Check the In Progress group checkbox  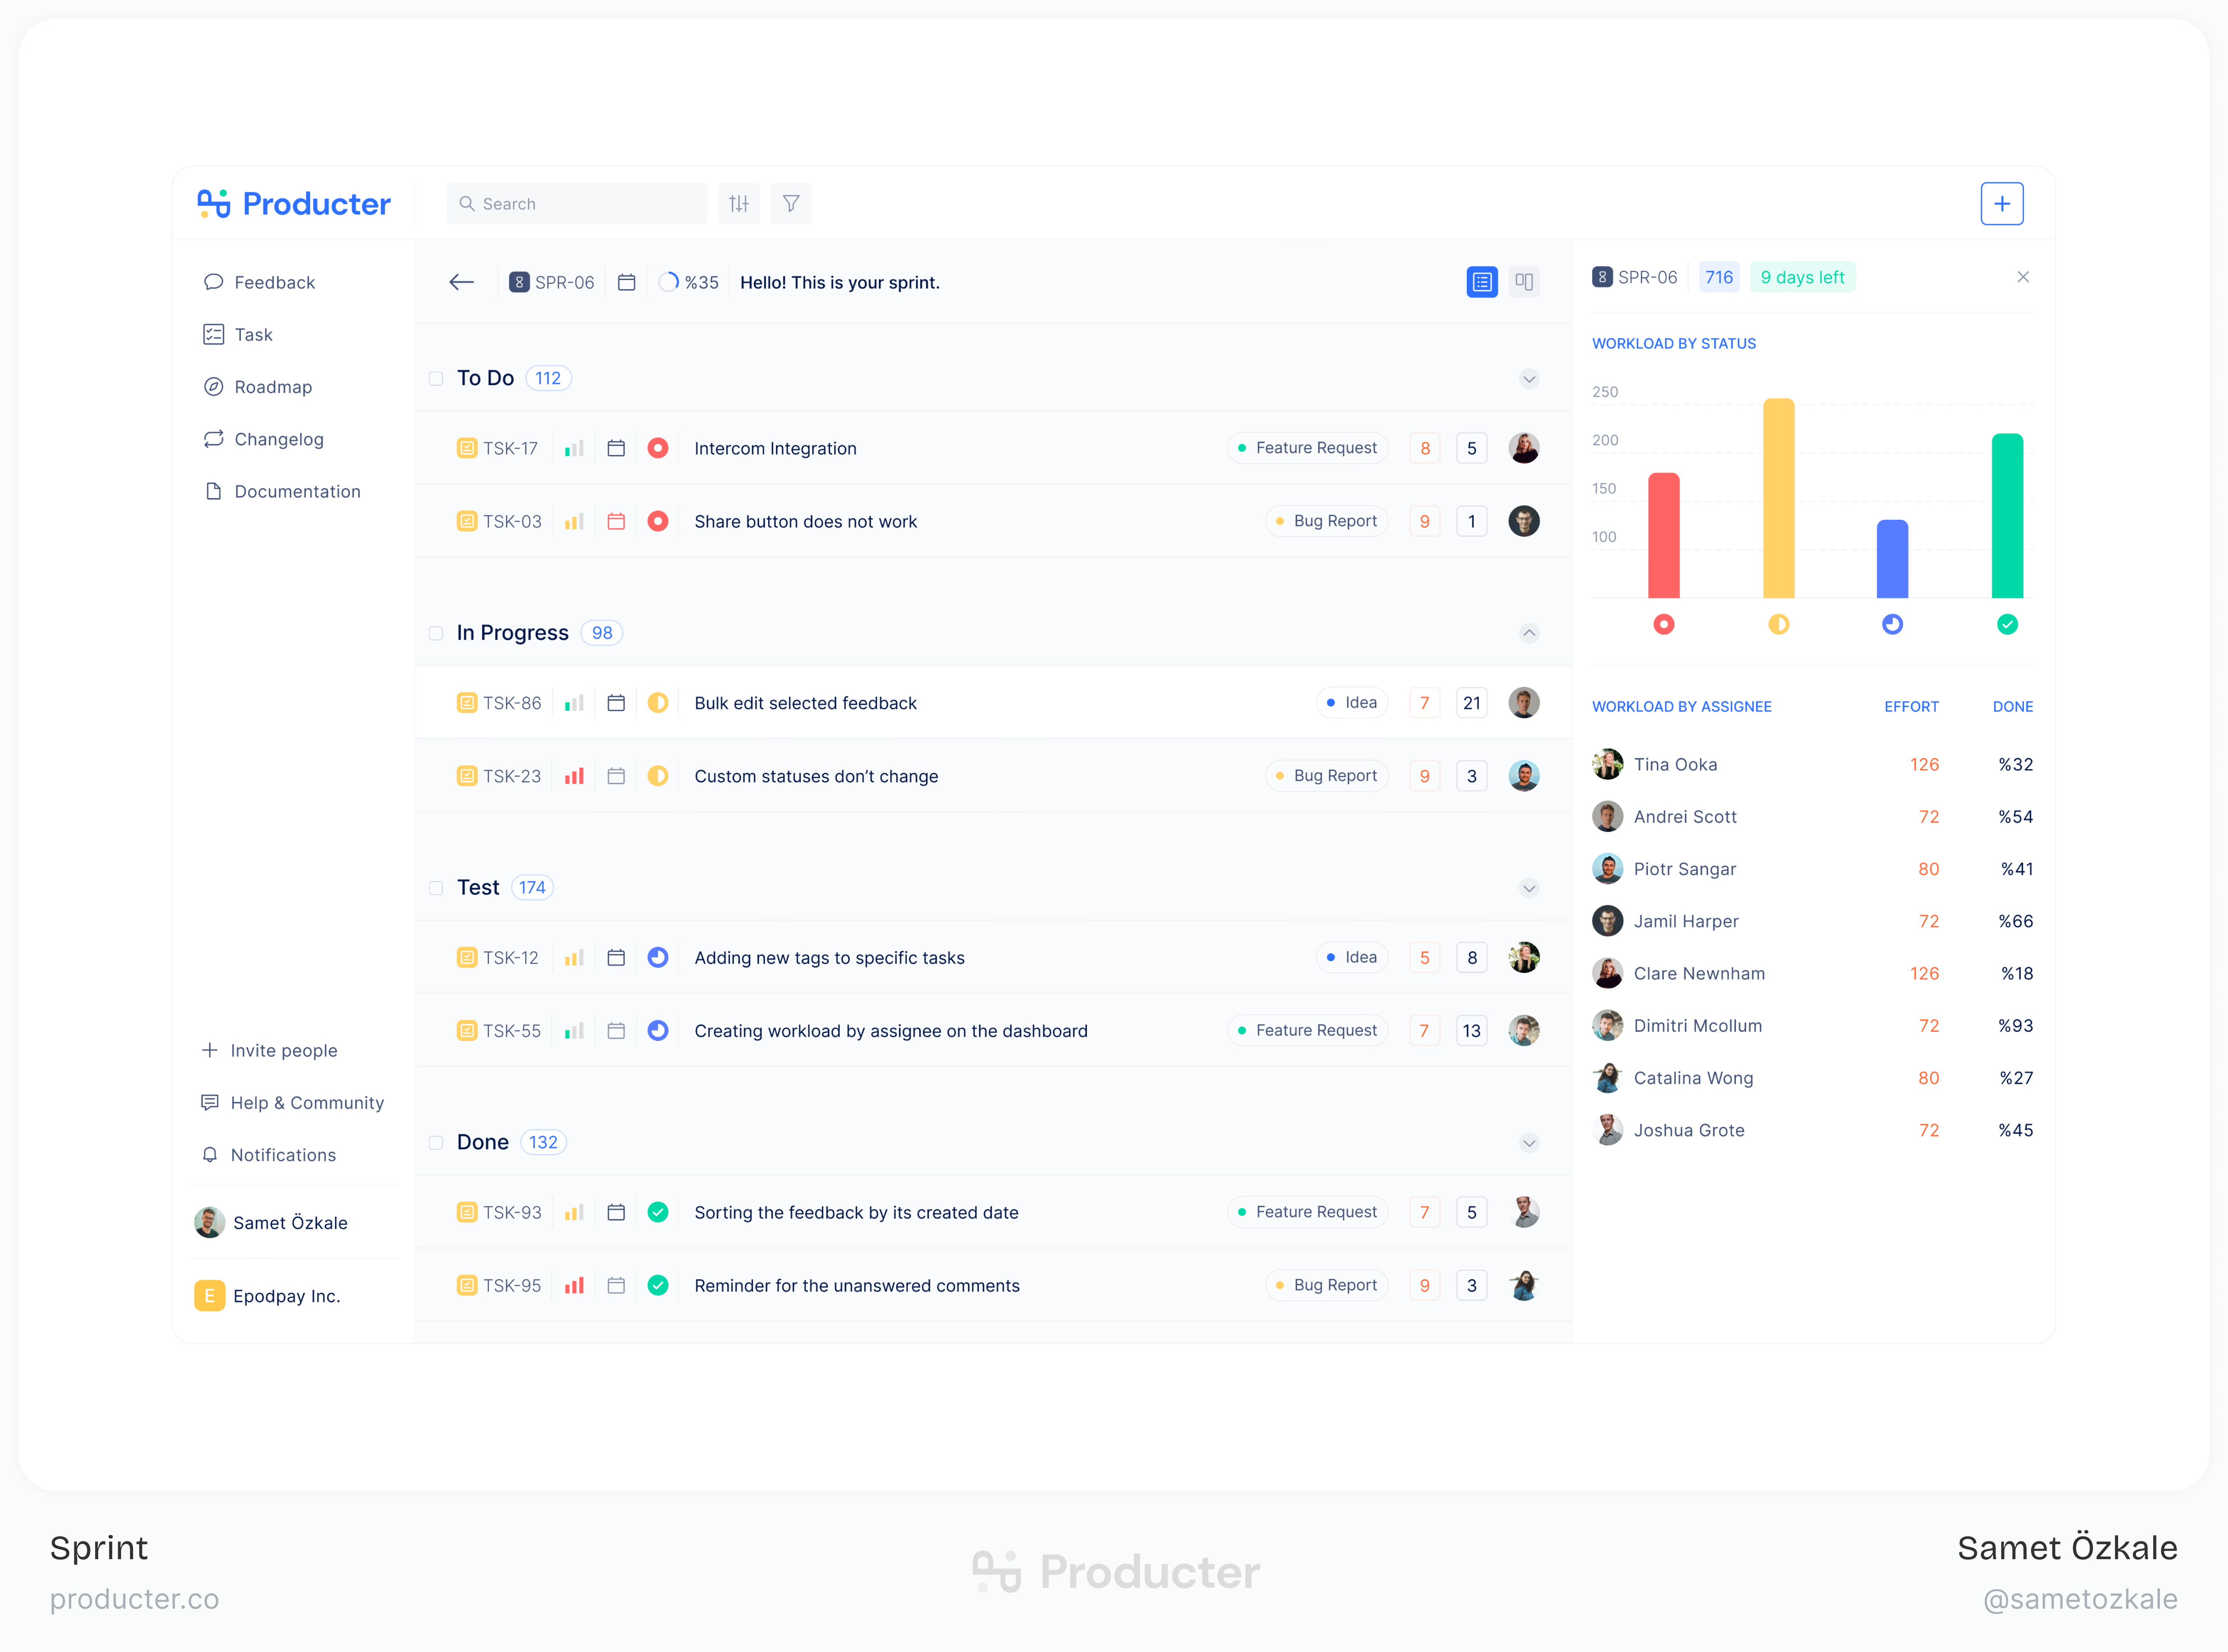(x=436, y=634)
